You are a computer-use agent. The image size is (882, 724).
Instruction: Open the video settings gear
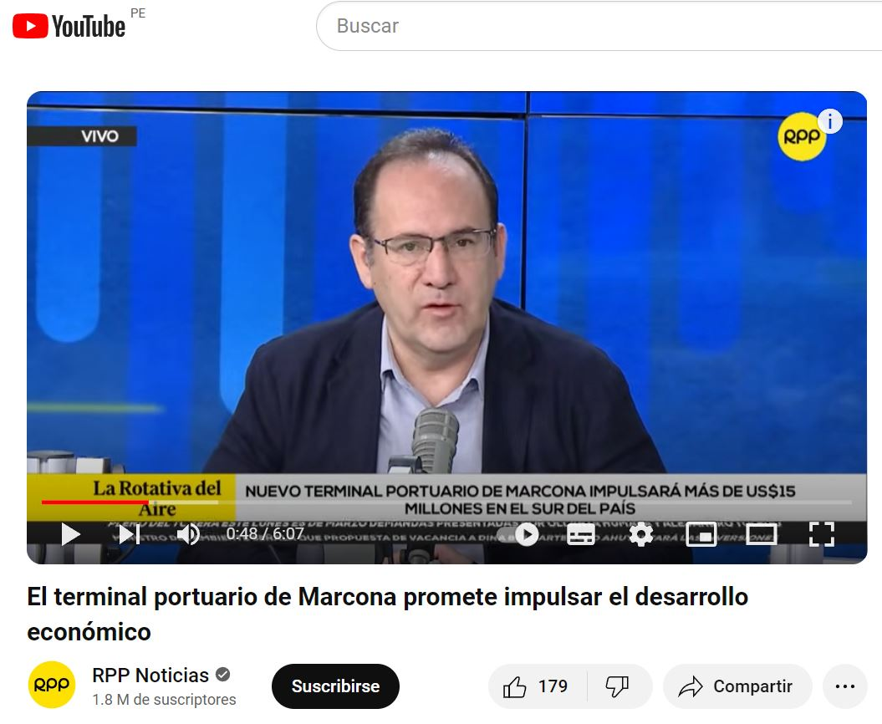tap(641, 534)
